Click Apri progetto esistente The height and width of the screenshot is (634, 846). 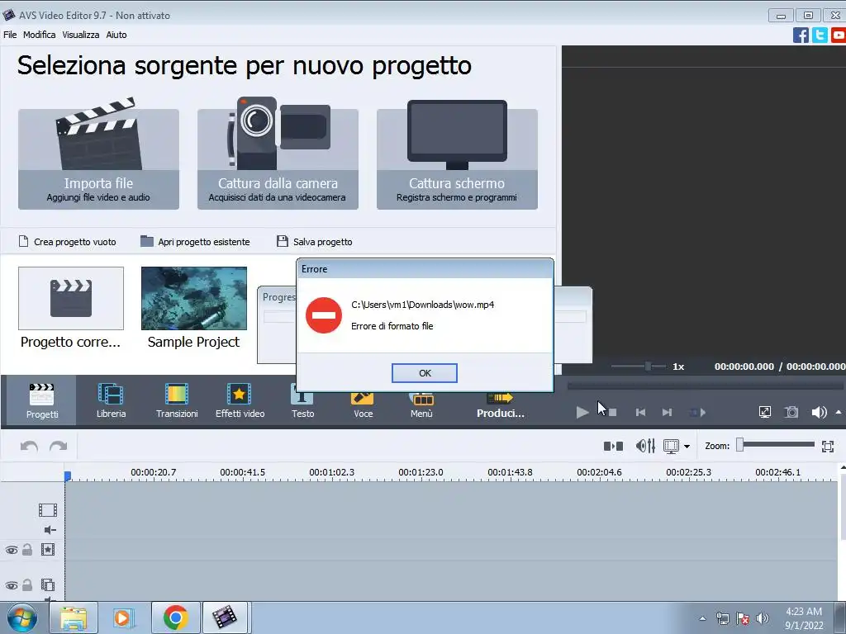(x=195, y=242)
